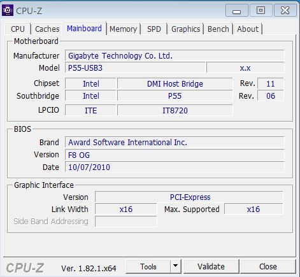Click Chipset vendor Intel field
This screenshot has height=277, width=300.
click(x=90, y=83)
